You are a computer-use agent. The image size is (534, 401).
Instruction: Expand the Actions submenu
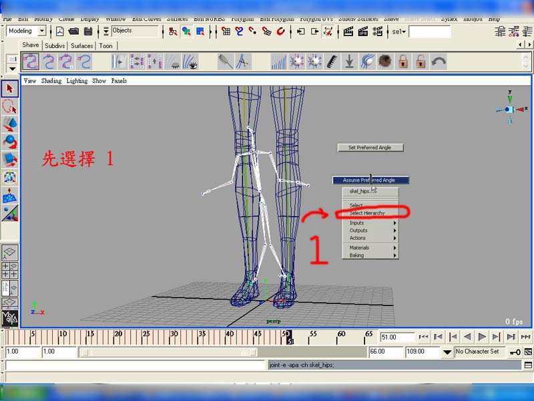[370, 238]
